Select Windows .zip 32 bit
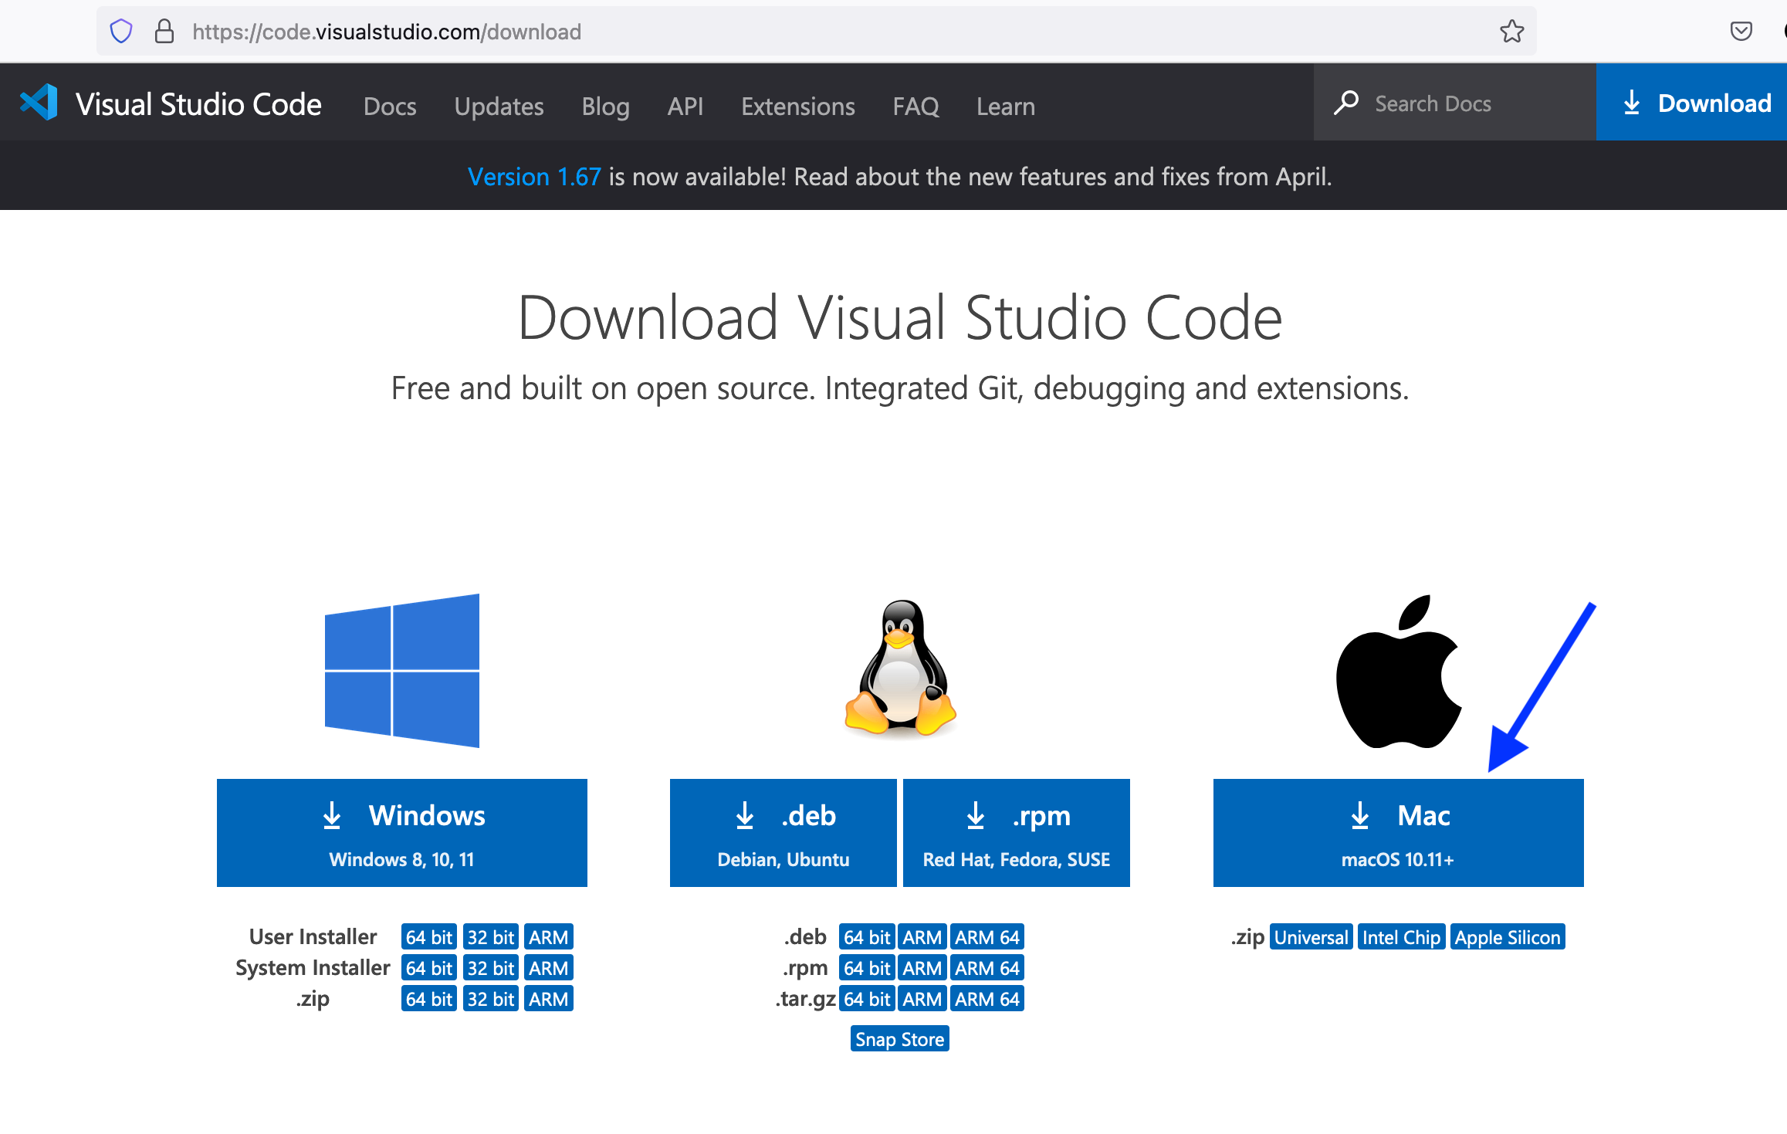 pyautogui.click(x=490, y=999)
